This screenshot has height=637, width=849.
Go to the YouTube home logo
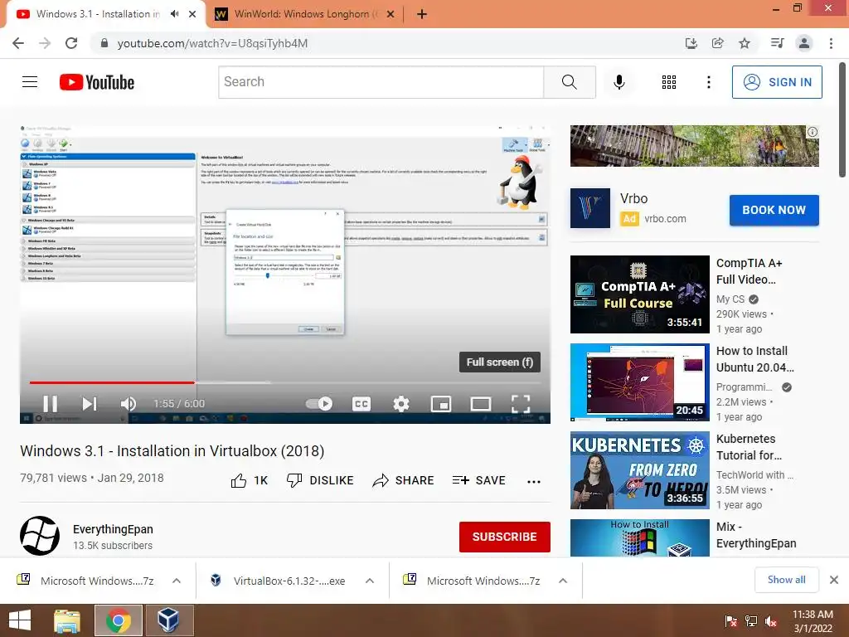97,82
